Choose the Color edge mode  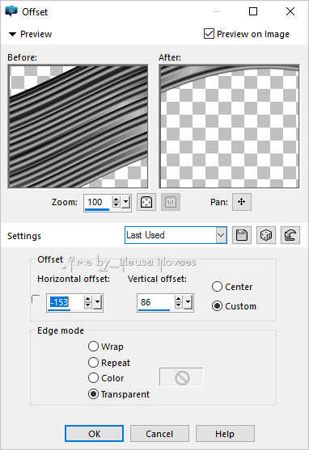tap(93, 377)
